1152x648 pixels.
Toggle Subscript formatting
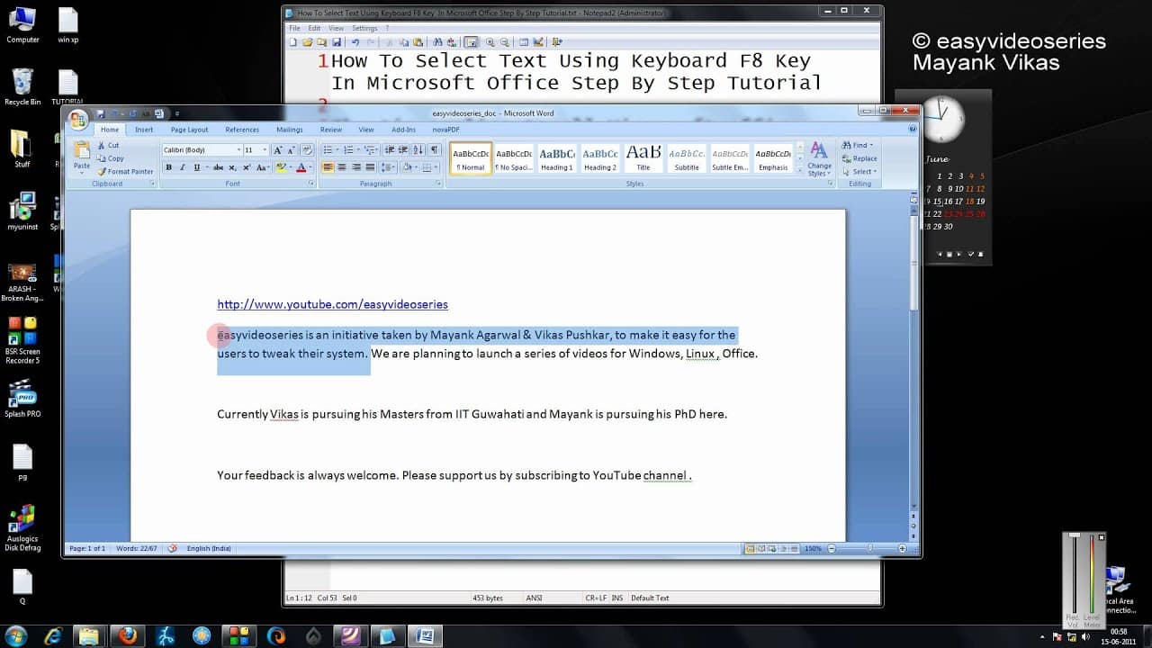(232, 167)
